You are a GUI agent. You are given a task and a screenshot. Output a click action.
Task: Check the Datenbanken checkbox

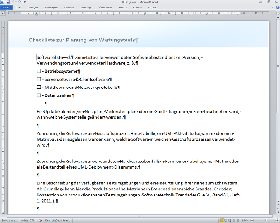38,95
